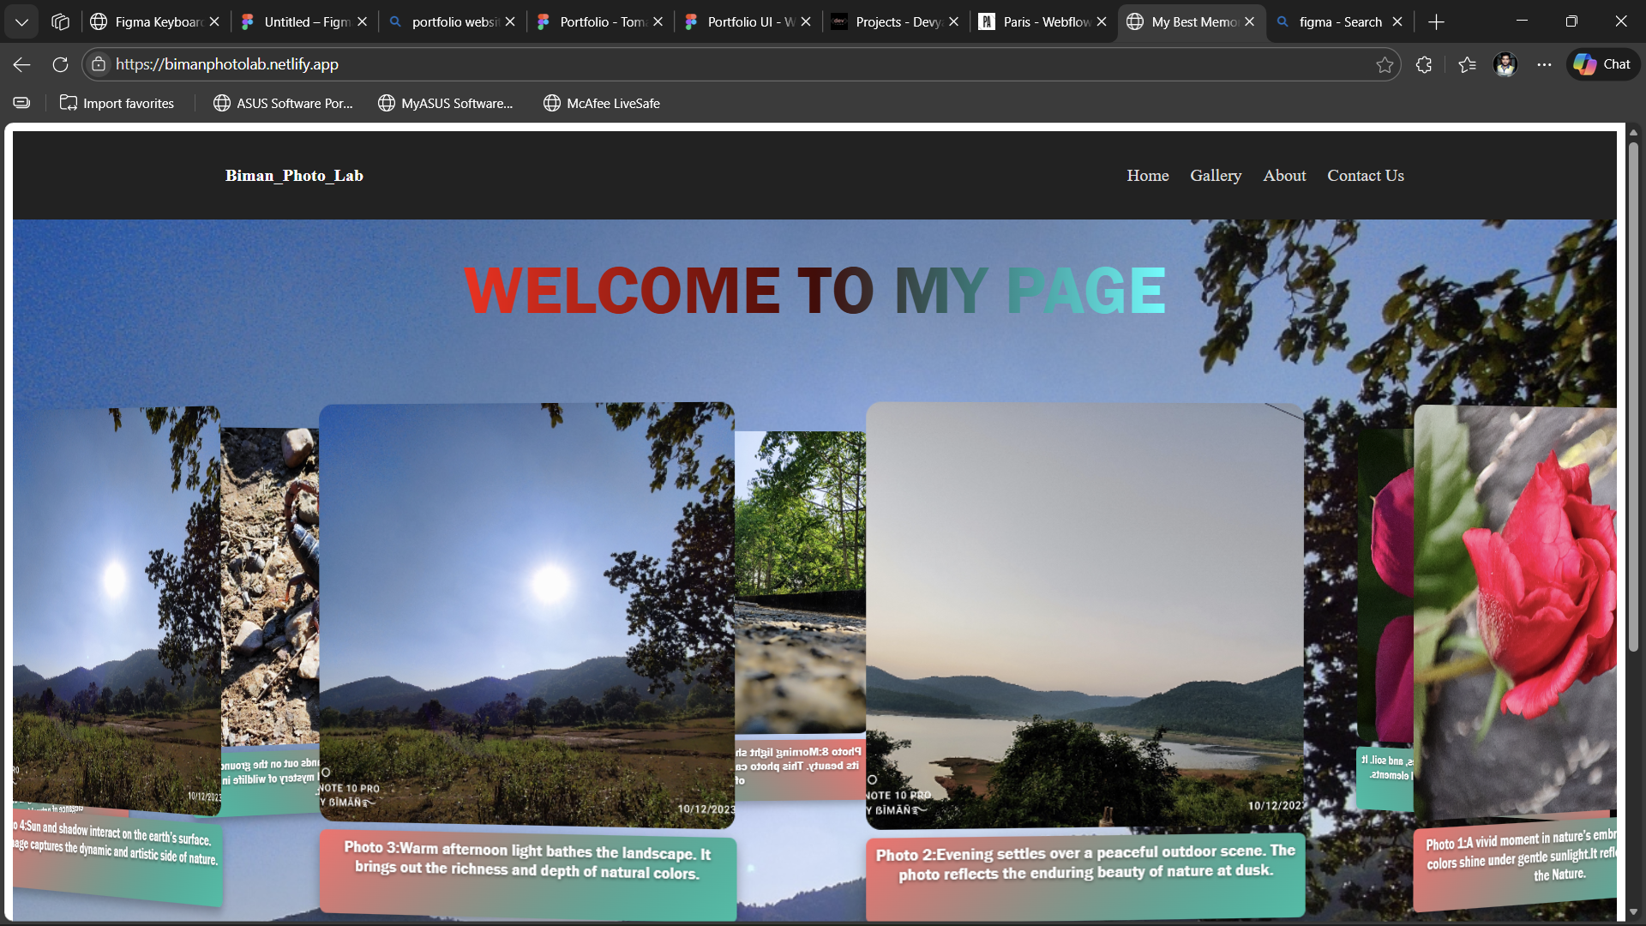
Task: Open Browser essentials
Action: [1424, 64]
